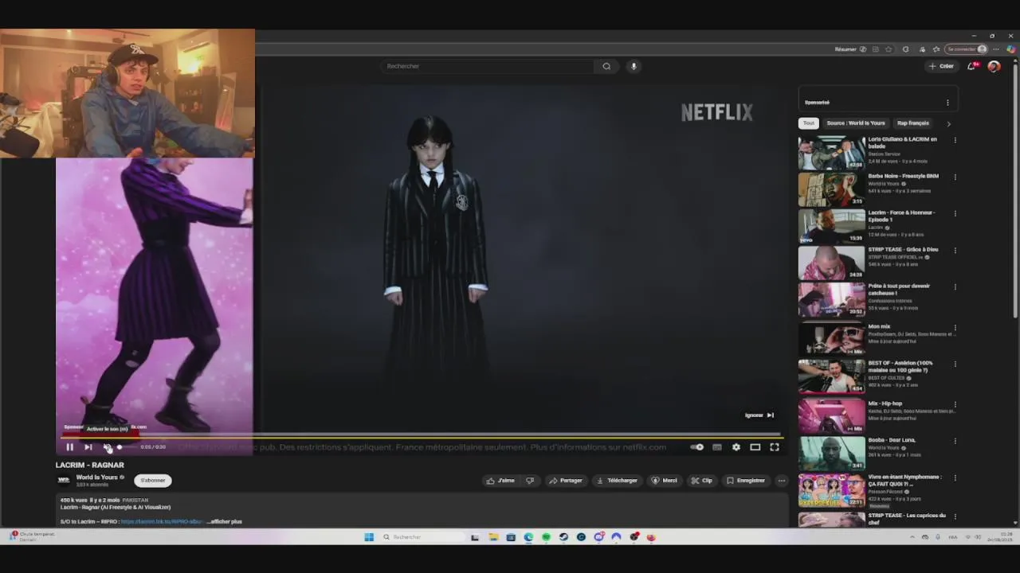Open the Windows Start menu
The width and height of the screenshot is (1020, 573).
click(369, 537)
